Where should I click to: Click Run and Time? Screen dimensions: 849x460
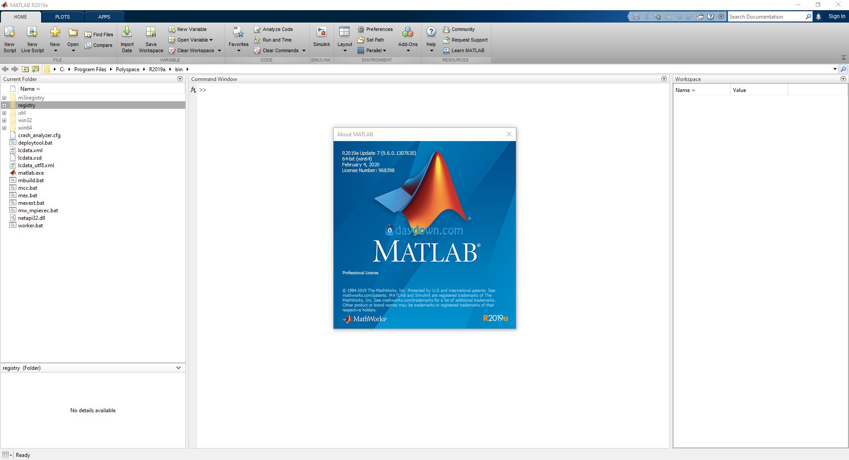(x=273, y=40)
